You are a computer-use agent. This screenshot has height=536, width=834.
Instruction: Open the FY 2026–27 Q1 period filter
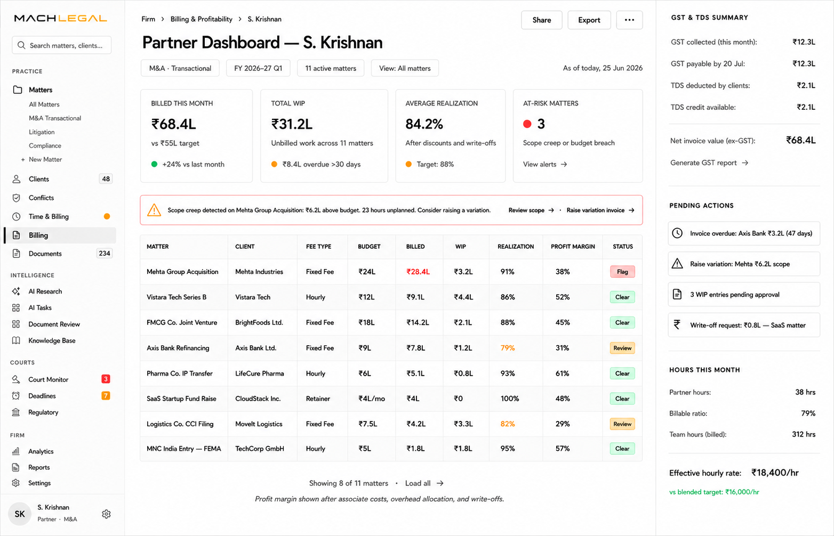click(x=258, y=68)
